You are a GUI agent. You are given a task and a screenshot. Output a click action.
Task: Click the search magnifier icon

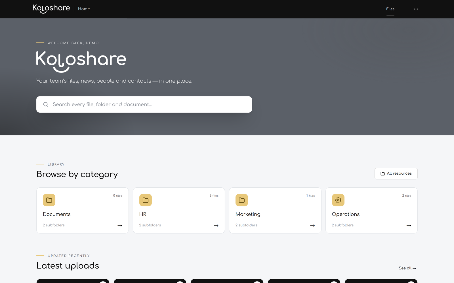46,104
